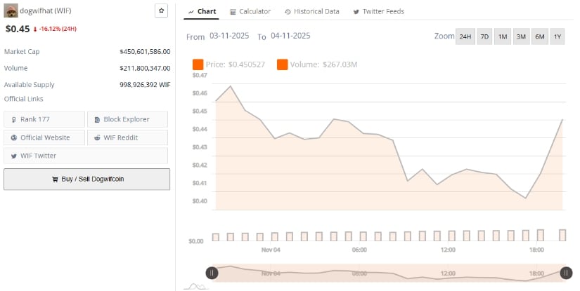The width and height of the screenshot is (580, 291).
Task: Toggle the orange Volume legend swatch
Action: pos(282,65)
